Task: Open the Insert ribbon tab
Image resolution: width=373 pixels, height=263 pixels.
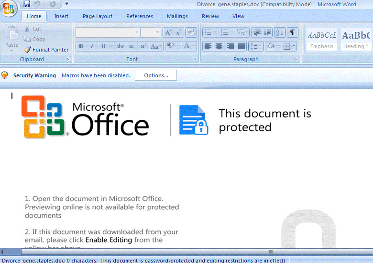Action: 61,16
